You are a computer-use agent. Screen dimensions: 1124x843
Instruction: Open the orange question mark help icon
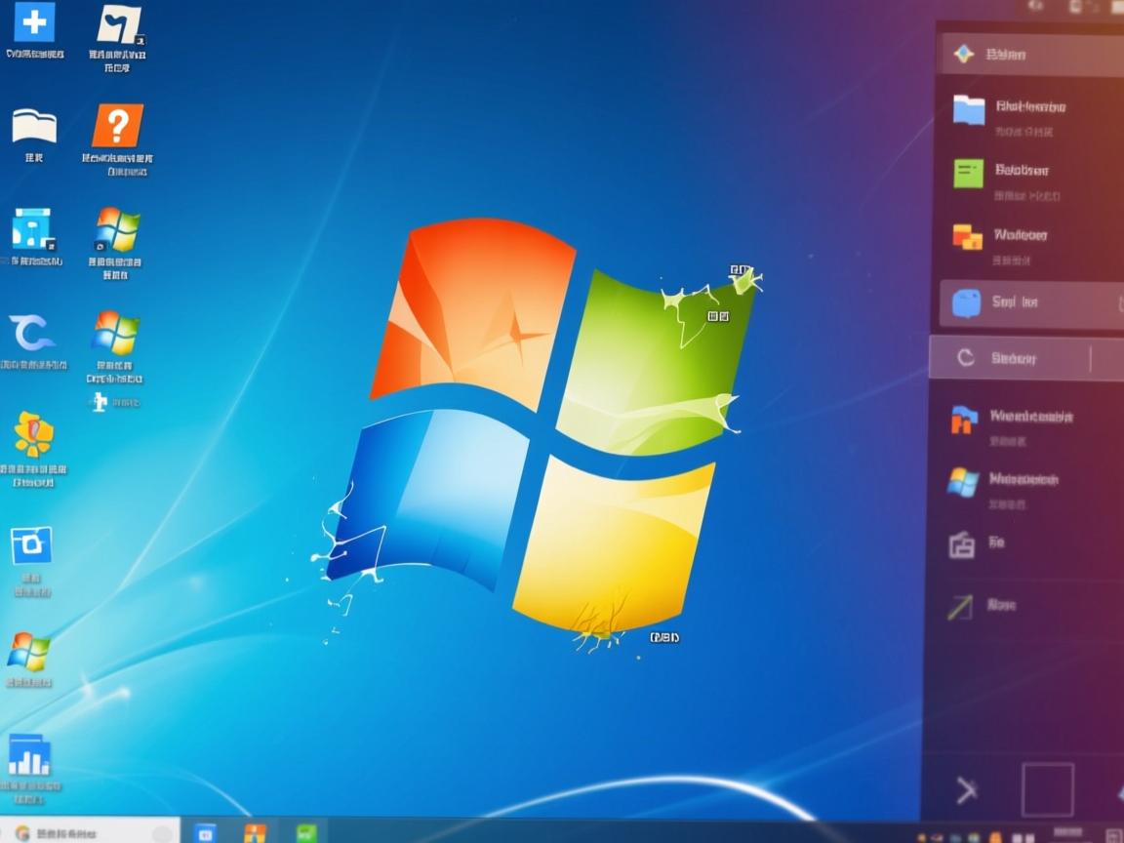(117, 126)
